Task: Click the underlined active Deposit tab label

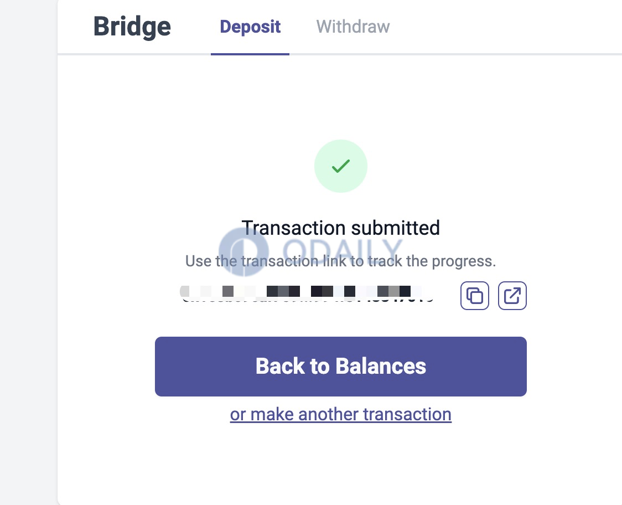Action: (250, 27)
